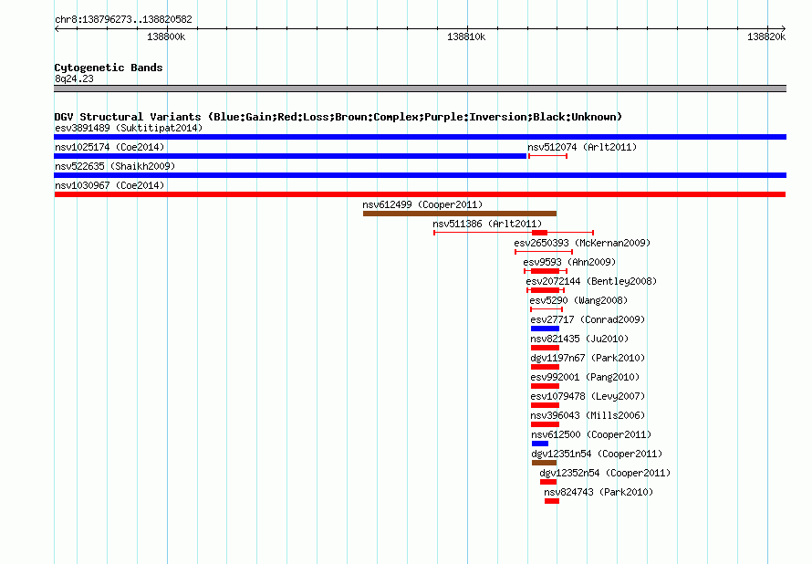Select the blue nsv1025174 gain bar
The height and width of the screenshot is (564, 812).
point(290,156)
